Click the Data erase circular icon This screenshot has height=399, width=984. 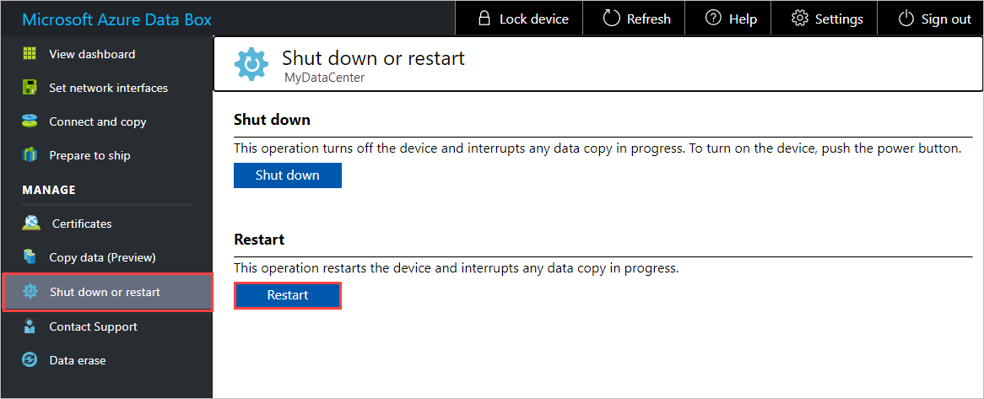30,360
